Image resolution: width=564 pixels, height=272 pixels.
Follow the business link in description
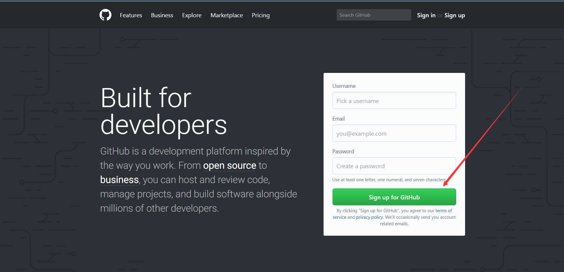click(x=119, y=180)
